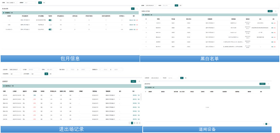The width and height of the screenshot is (280, 133).
Task: Click the info icon in 包月信息 summary banner
Action: (4, 13)
